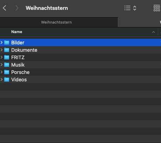The image size is (161, 143).
Task: Select the Videos folder row
Action: coord(80,80)
